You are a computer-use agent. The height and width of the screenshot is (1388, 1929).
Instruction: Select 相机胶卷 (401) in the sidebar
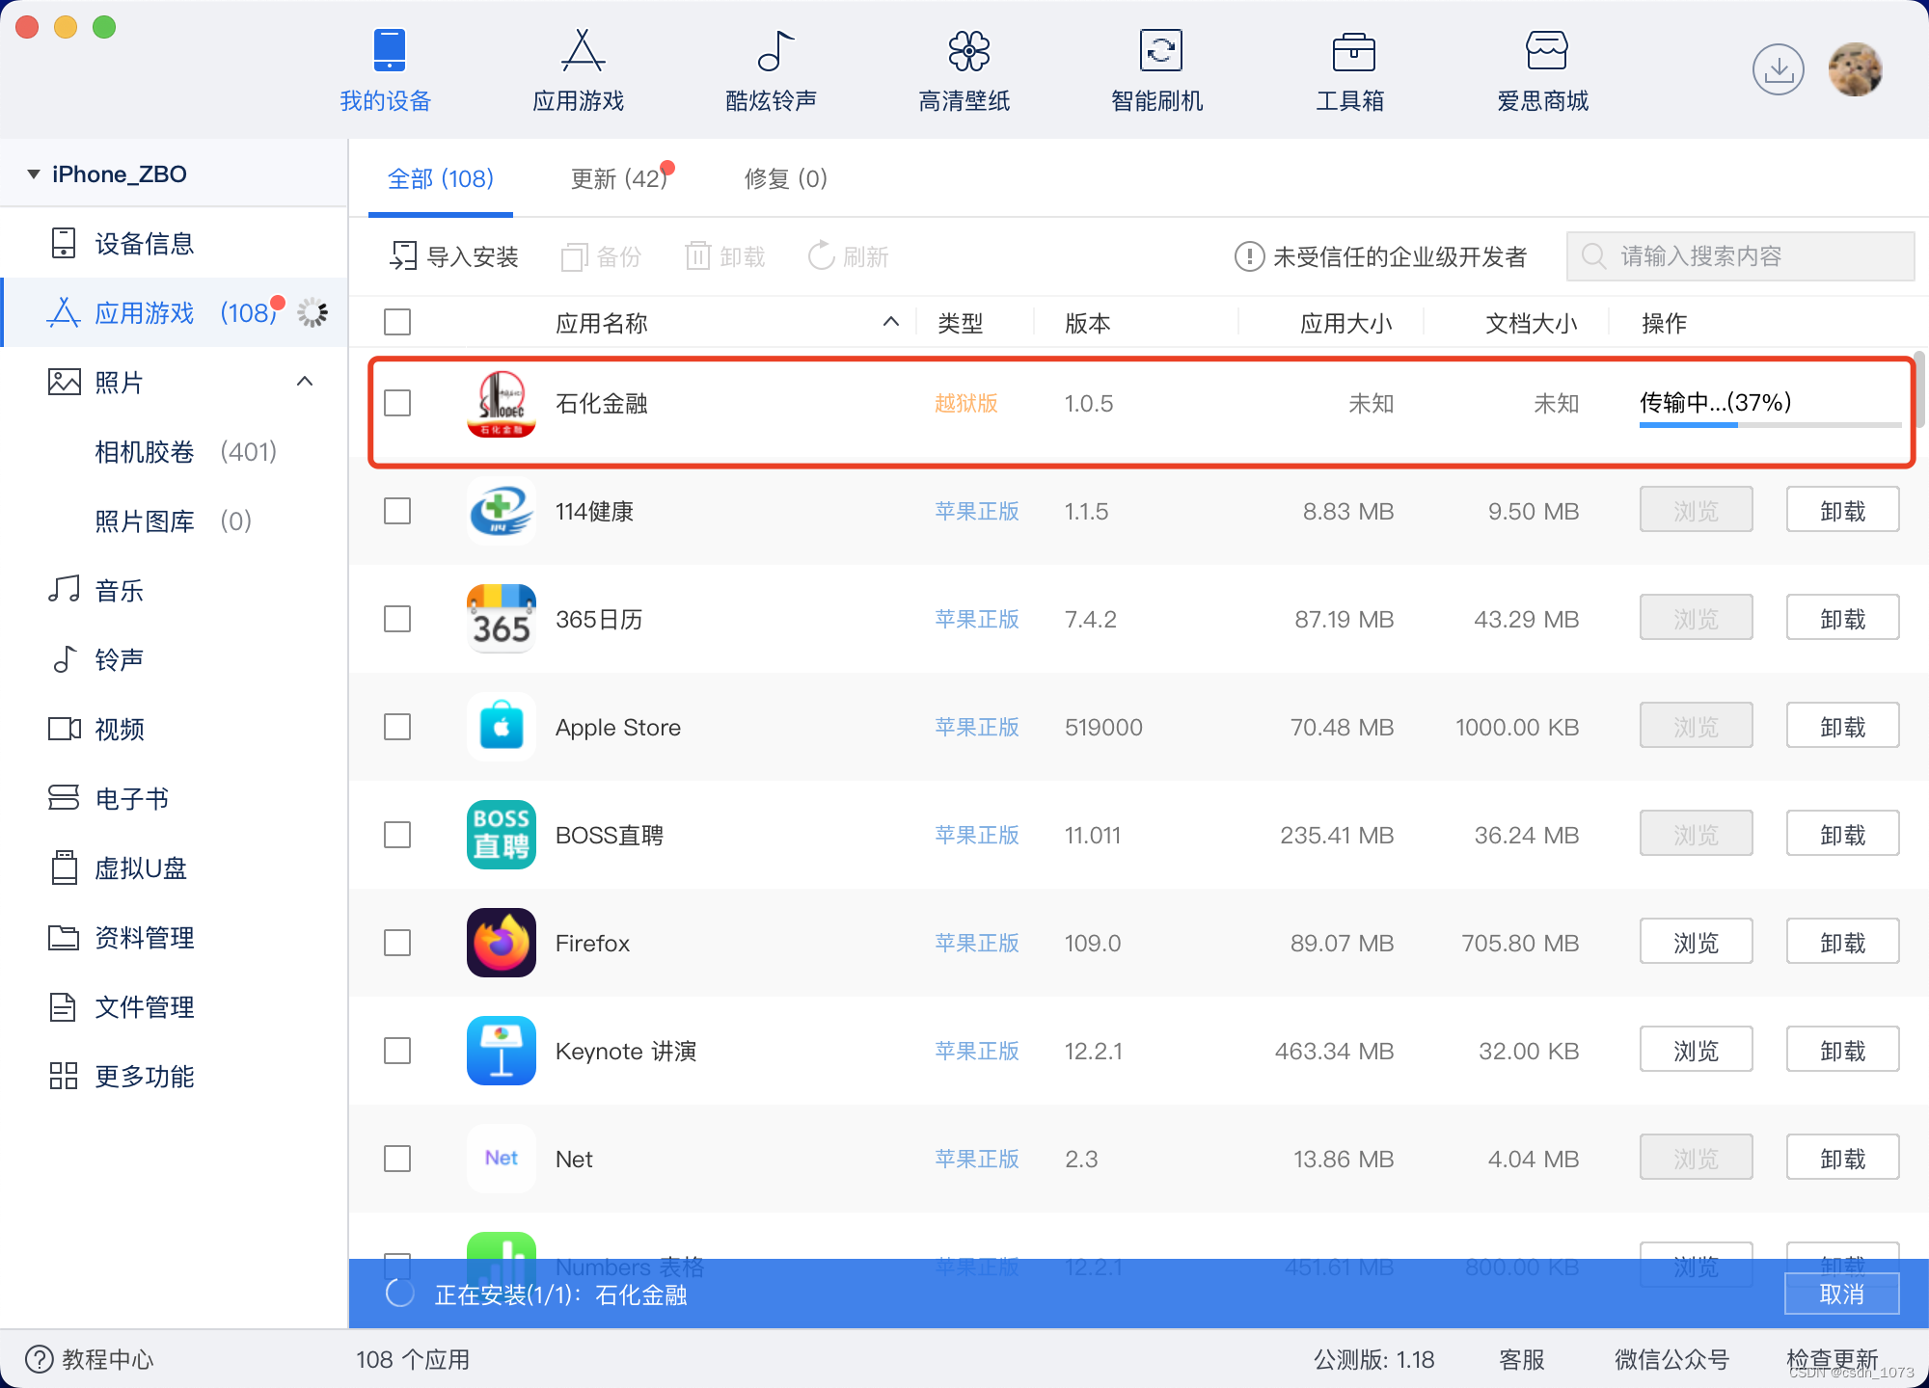click(x=174, y=451)
